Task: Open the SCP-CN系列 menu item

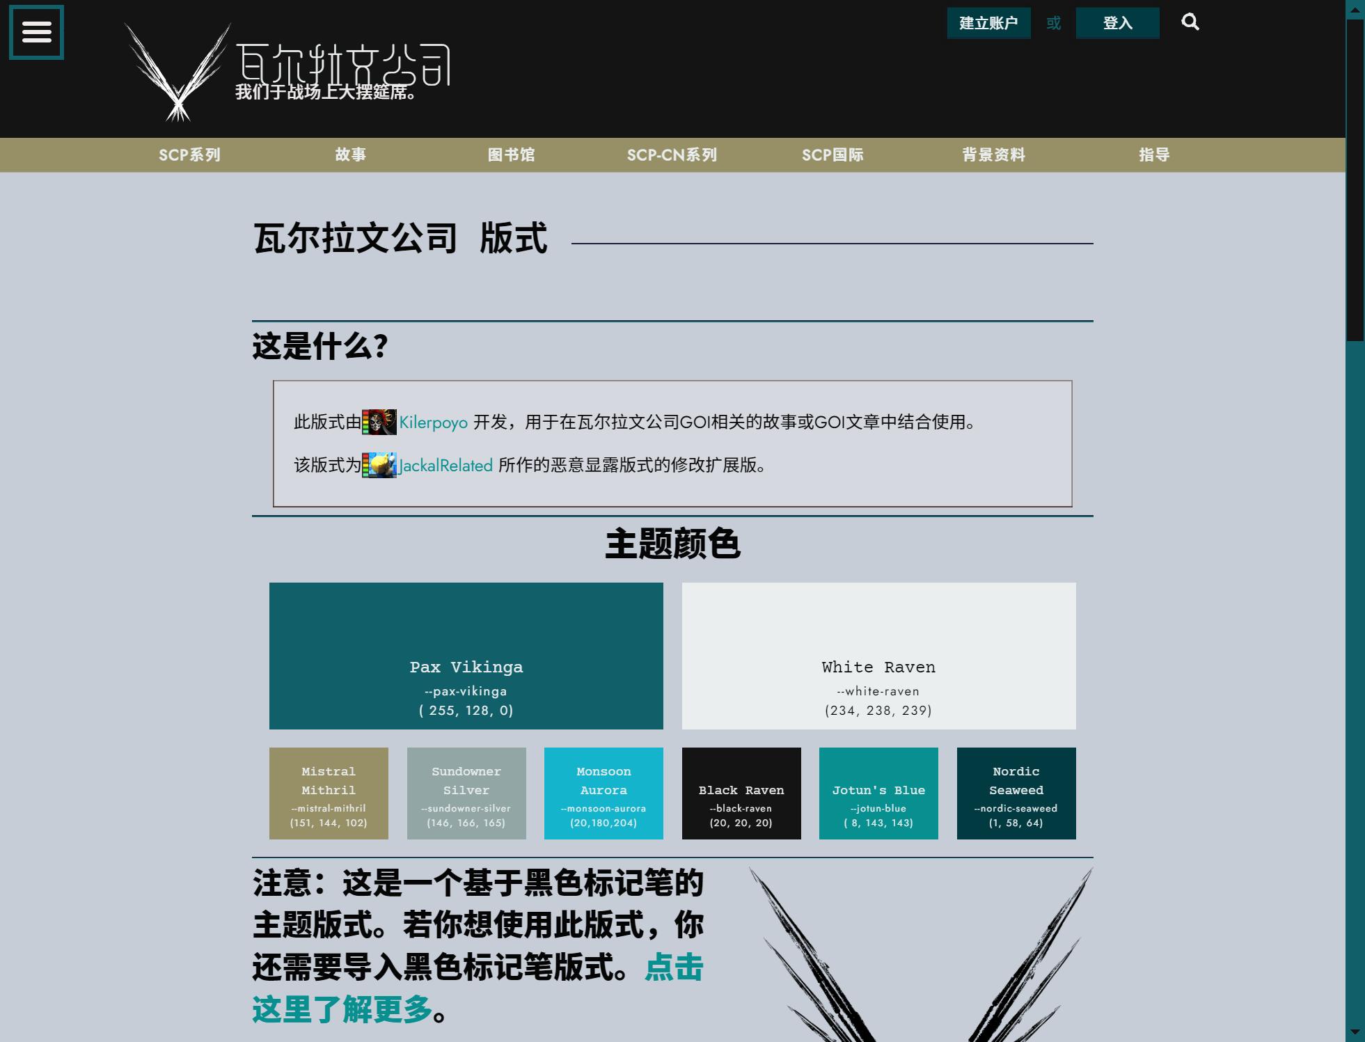Action: (672, 155)
